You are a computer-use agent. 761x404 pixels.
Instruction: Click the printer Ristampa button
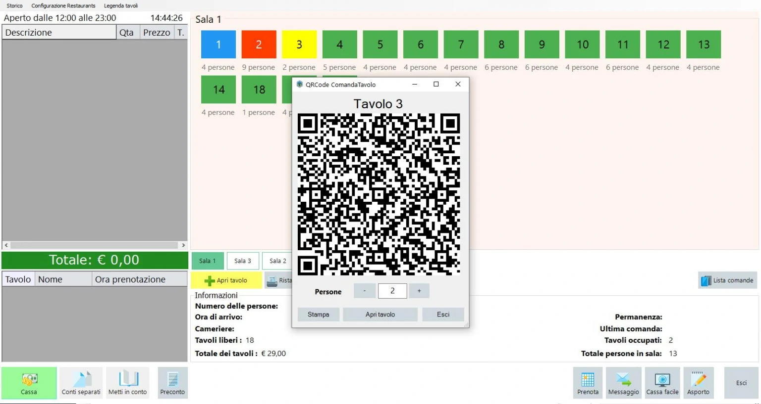tap(278, 280)
